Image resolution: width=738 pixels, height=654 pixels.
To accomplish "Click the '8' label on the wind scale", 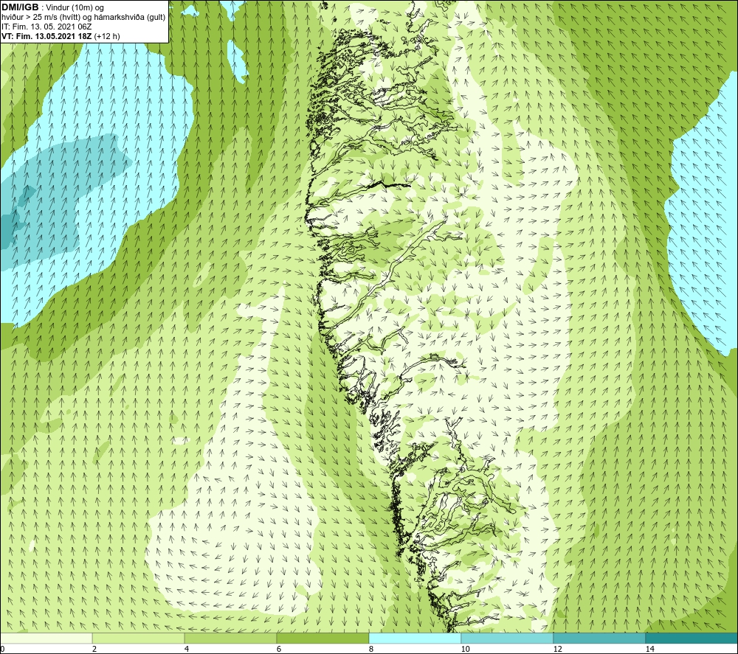I will click(x=371, y=649).
